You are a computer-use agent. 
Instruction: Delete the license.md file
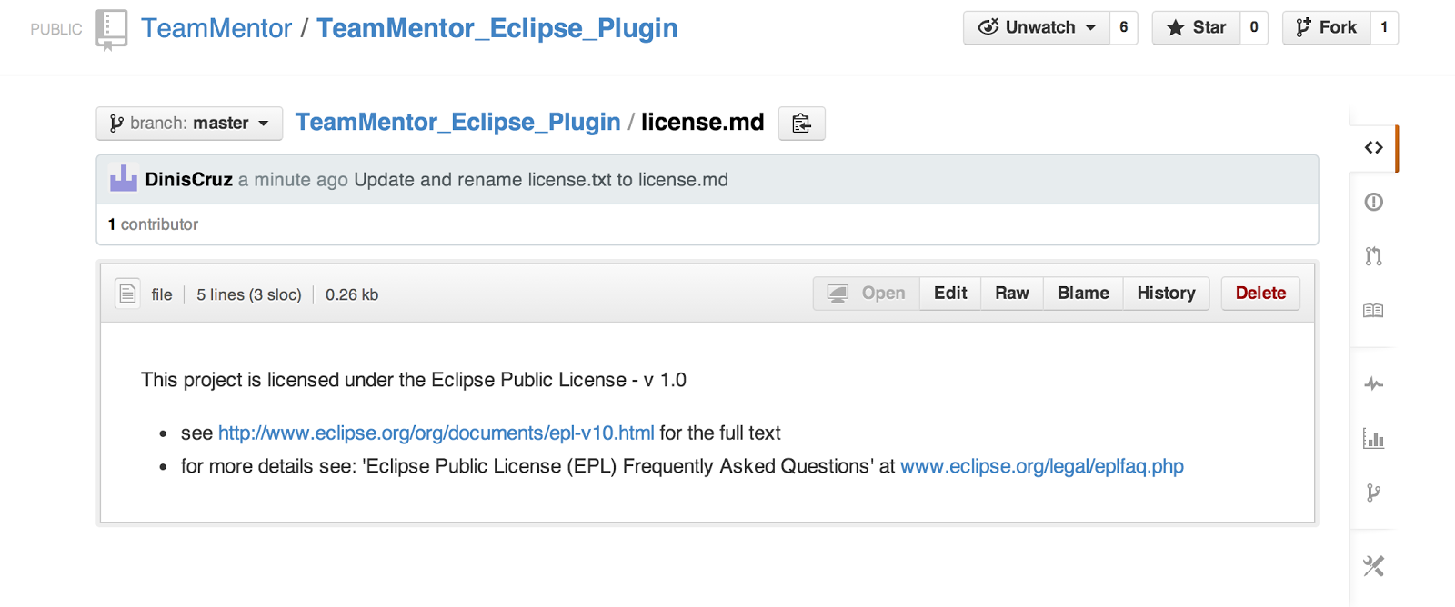click(1260, 294)
